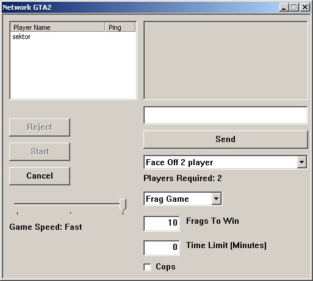Click the Player Name column header

coord(57,27)
